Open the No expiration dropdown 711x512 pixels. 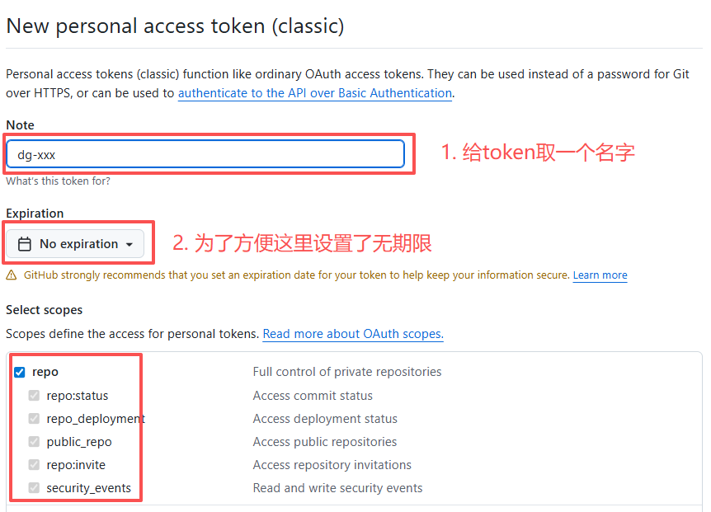(x=77, y=243)
